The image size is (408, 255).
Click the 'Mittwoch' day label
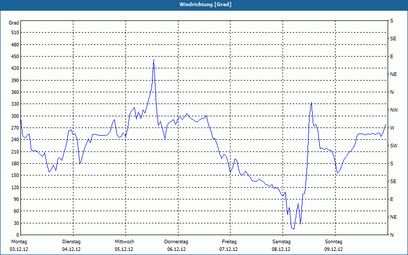click(124, 242)
